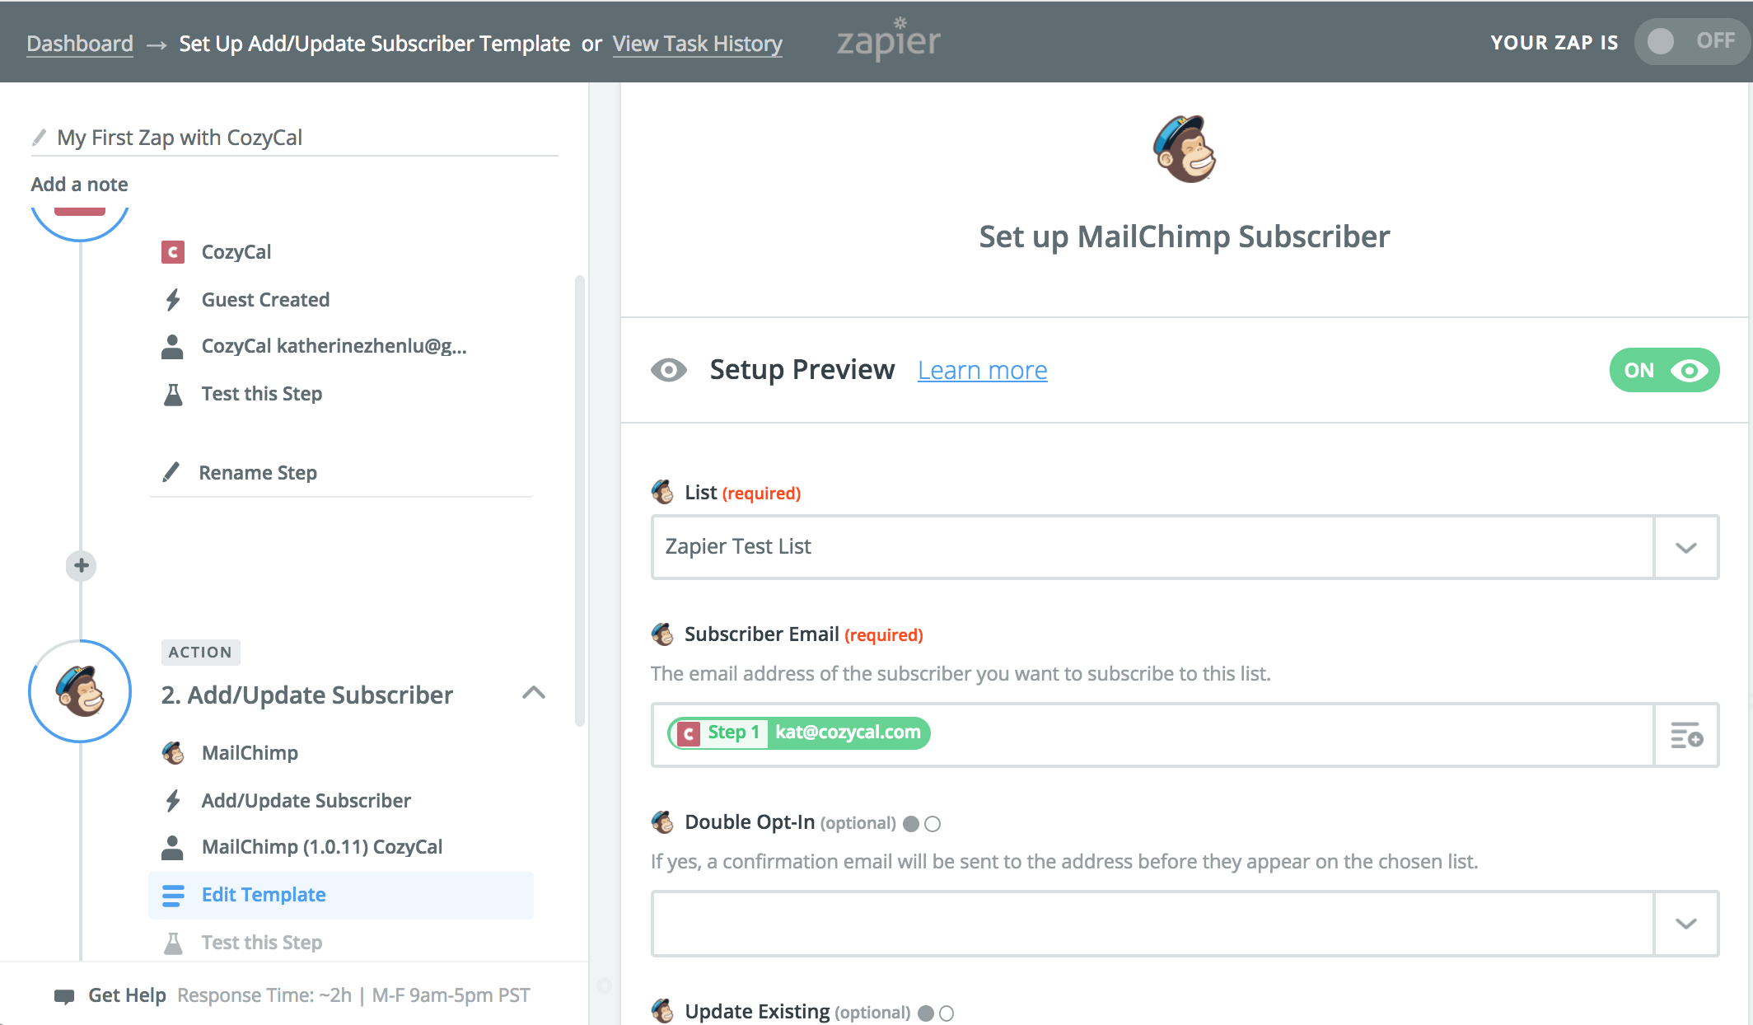
Task: Expand the Double Opt-In dropdown
Action: 1685,923
